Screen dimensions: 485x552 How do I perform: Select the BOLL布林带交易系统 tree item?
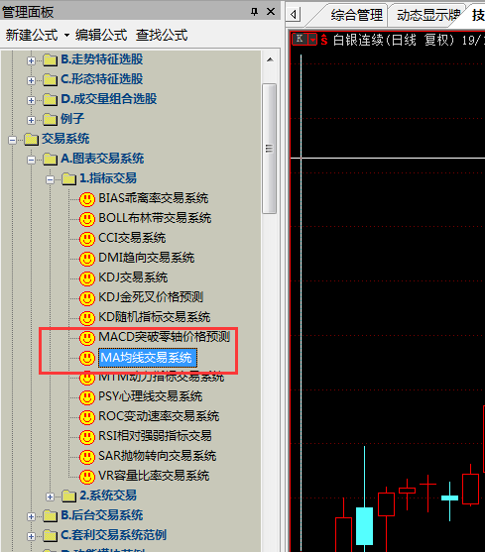(155, 218)
